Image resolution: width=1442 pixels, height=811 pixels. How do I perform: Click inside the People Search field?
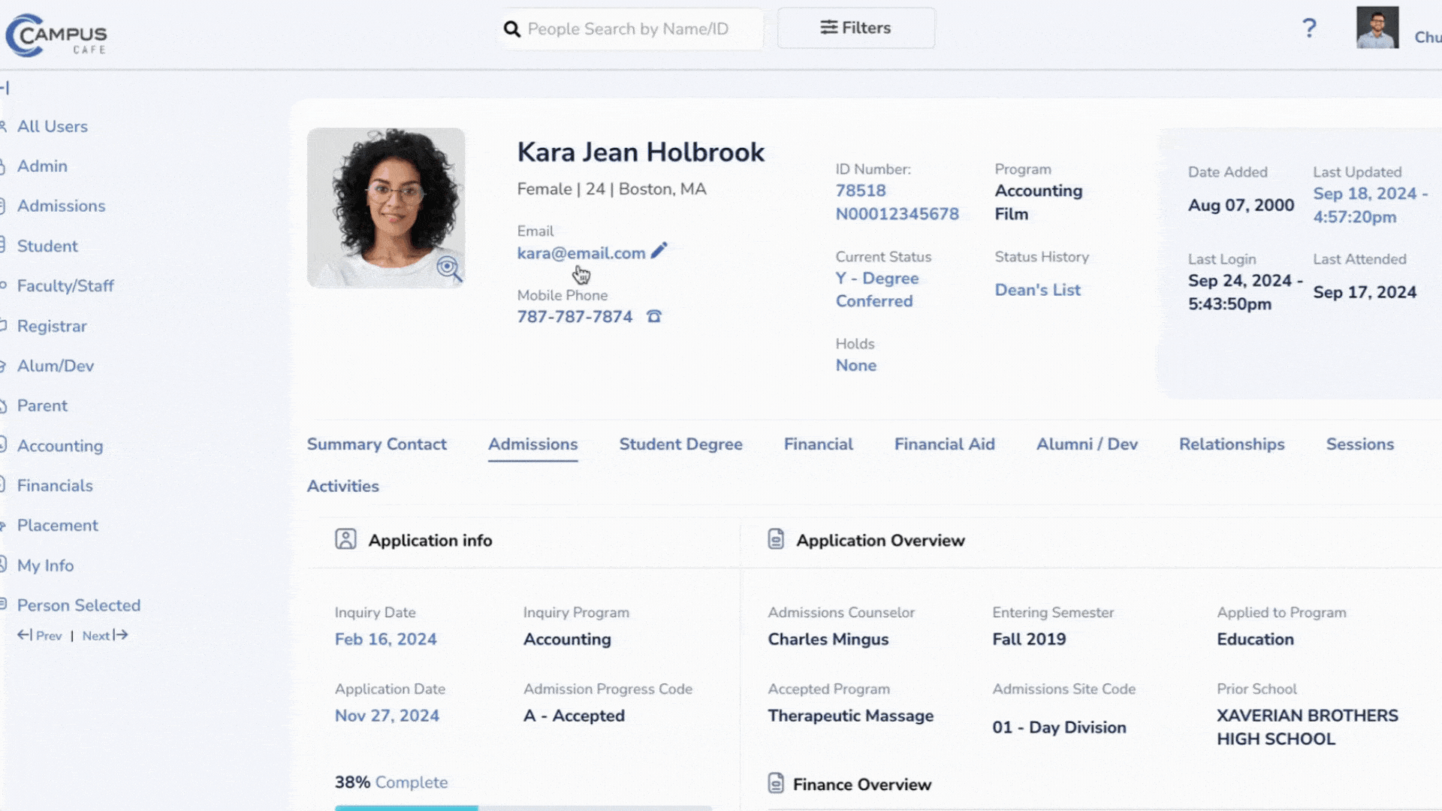click(631, 29)
